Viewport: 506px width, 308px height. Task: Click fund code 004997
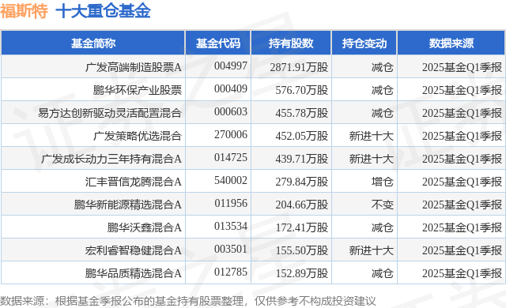tap(231, 66)
